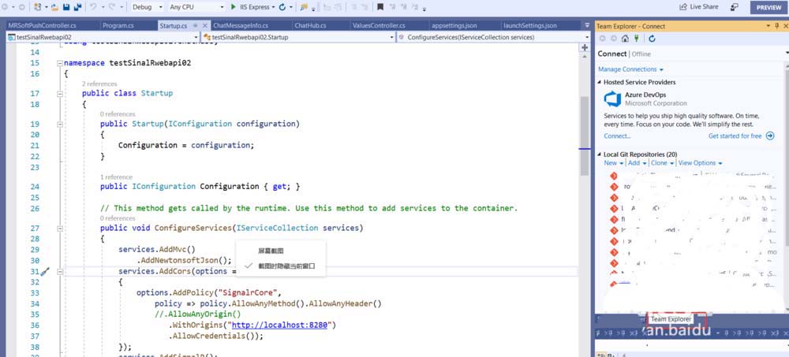Screen dimensions: 789x357
Task: Click Get started for free link
Action: pos(735,136)
